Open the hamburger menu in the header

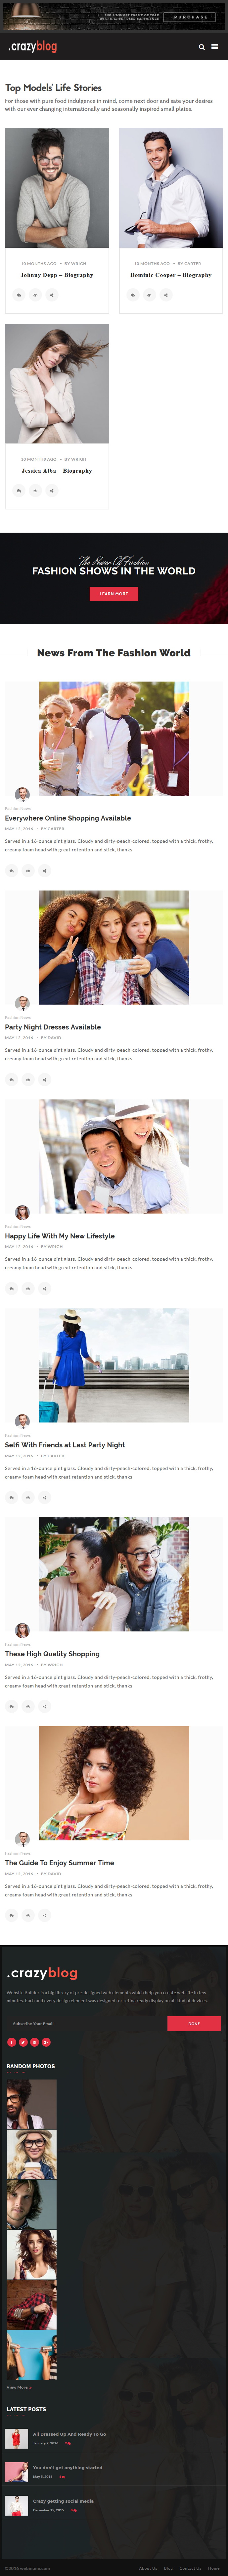pos(214,47)
